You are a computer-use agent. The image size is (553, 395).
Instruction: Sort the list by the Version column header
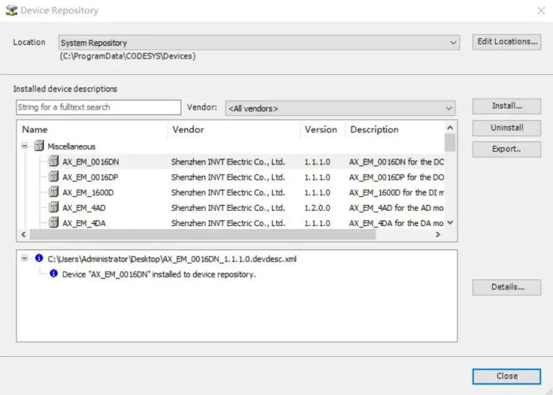323,130
